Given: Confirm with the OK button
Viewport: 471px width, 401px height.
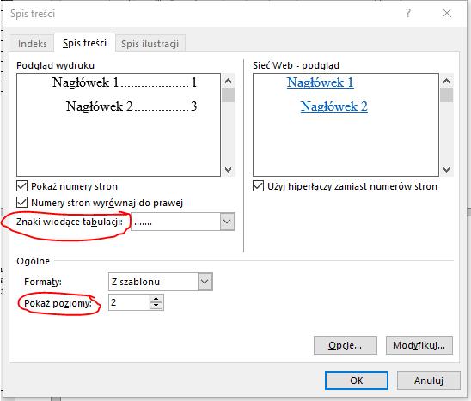Looking at the screenshot, I should (x=357, y=380).
